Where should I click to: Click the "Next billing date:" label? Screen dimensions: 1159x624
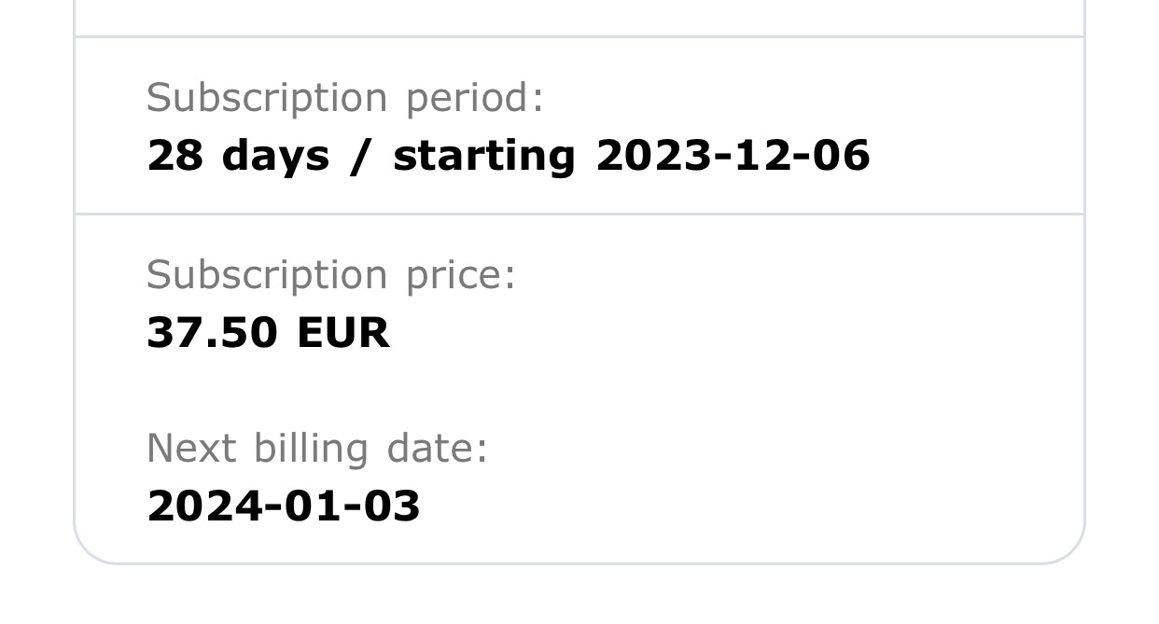coord(317,449)
